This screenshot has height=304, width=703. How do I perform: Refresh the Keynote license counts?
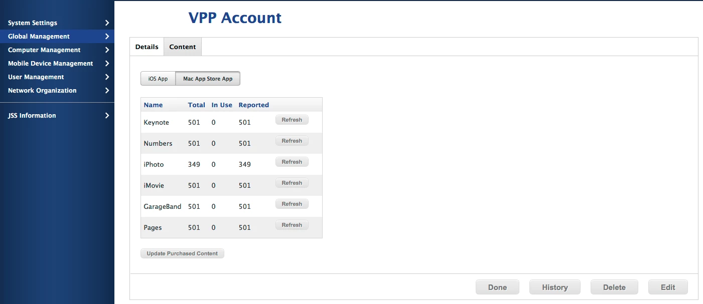click(x=292, y=120)
